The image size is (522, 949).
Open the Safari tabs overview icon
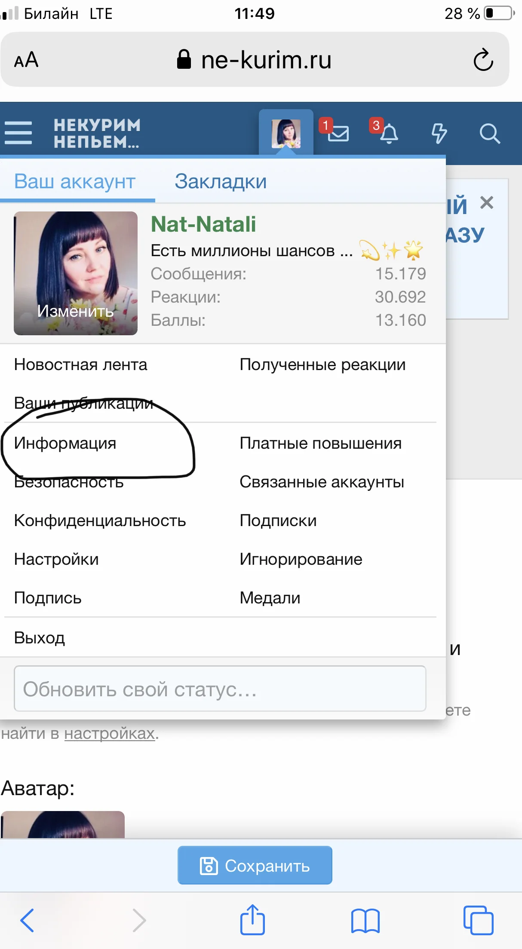pyautogui.click(x=478, y=920)
